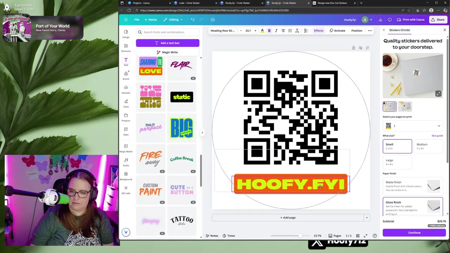Viewport: 450px width, 253px height.
Task: Select the Gloss finish paper option
Action: click(x=413, y=207)
